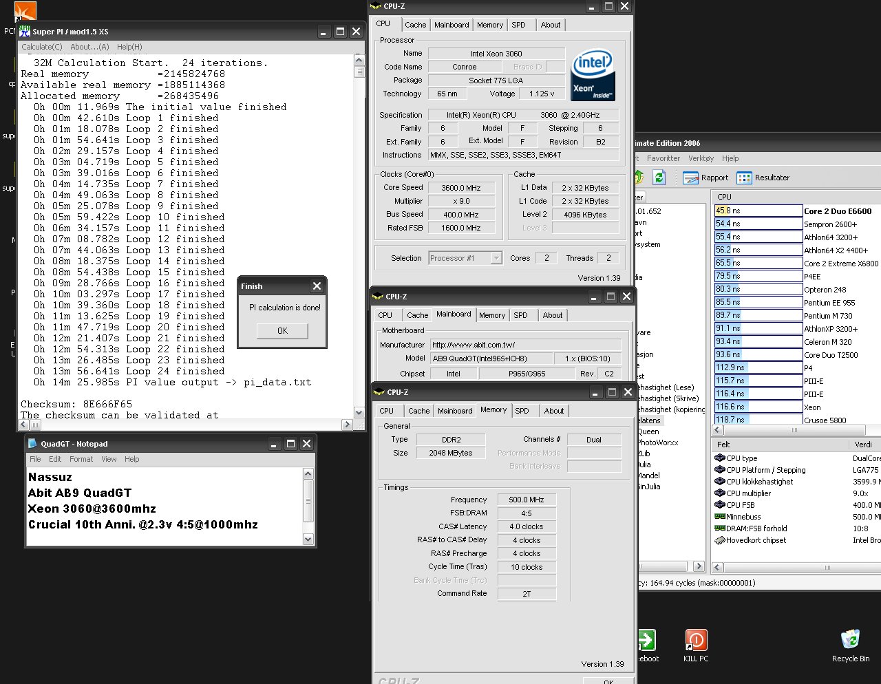Click the top CPU-Z window title icon
This screenshot has width=881, height=684.
click(376, 6)
